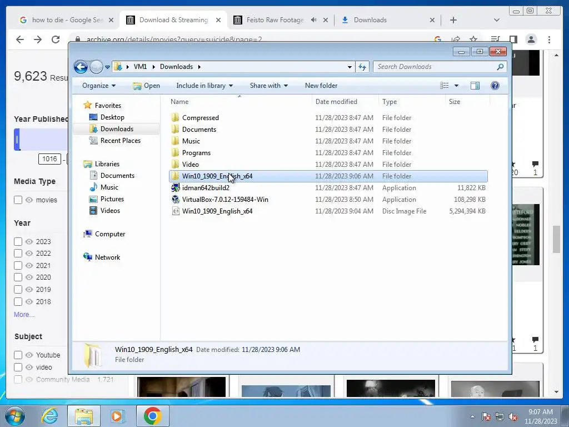Open the Organize menu
The image size is (569, 427).
click(x=99, y=86)
